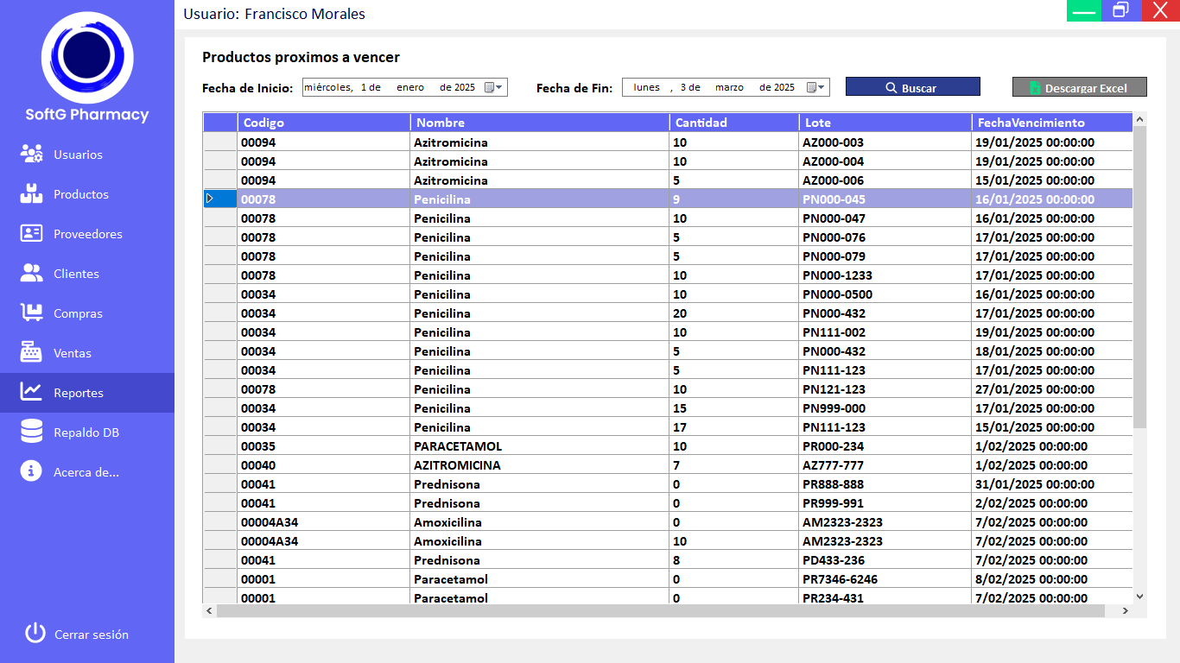
Task: Click the horizontal scrollbar right arrow
Action: pyautogui.click(x=1125, y=611)
